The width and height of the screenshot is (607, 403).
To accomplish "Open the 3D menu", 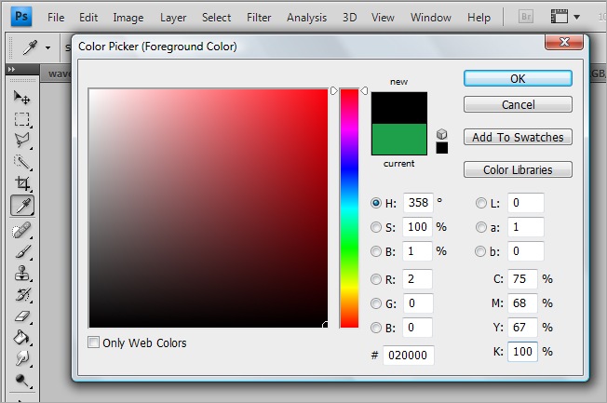I will (349, 18).
